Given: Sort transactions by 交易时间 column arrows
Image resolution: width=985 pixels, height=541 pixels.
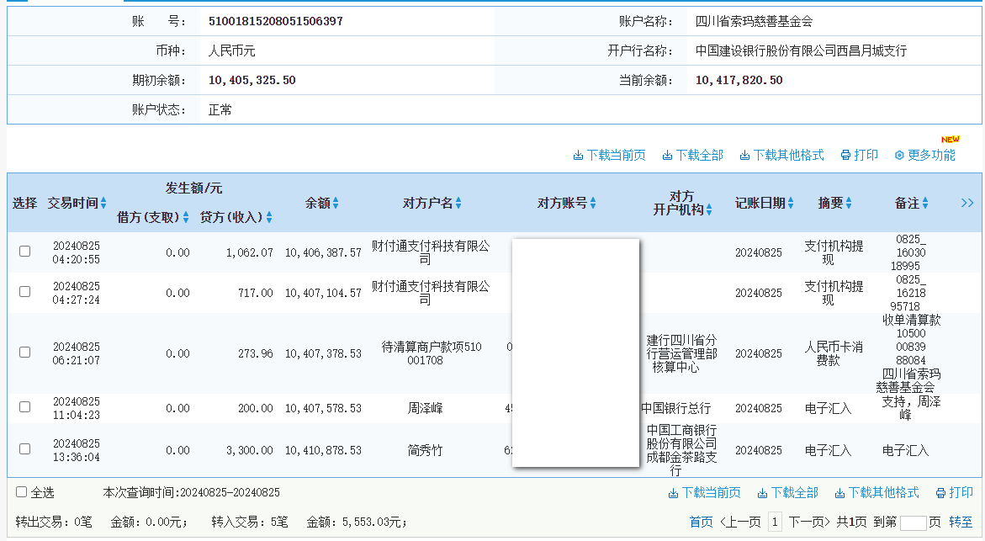Looking at the screenshot, I should 105,202.
